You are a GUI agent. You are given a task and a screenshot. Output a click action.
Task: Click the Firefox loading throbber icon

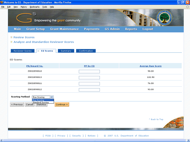coord(187,7)
